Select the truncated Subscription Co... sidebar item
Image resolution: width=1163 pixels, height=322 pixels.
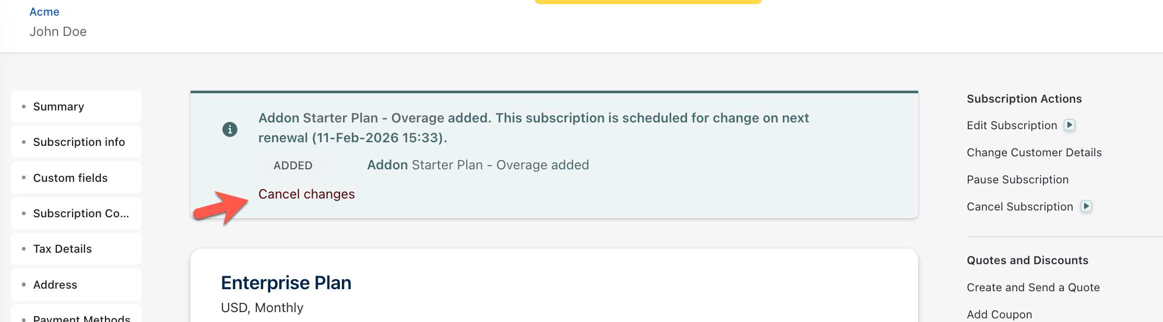click(x=81, y=214)
